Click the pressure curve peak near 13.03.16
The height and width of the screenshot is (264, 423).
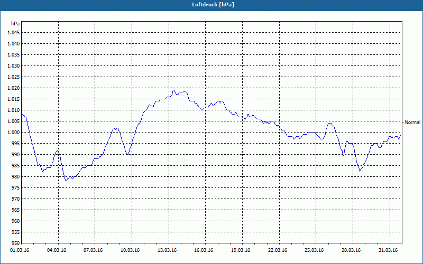[174, 90]
